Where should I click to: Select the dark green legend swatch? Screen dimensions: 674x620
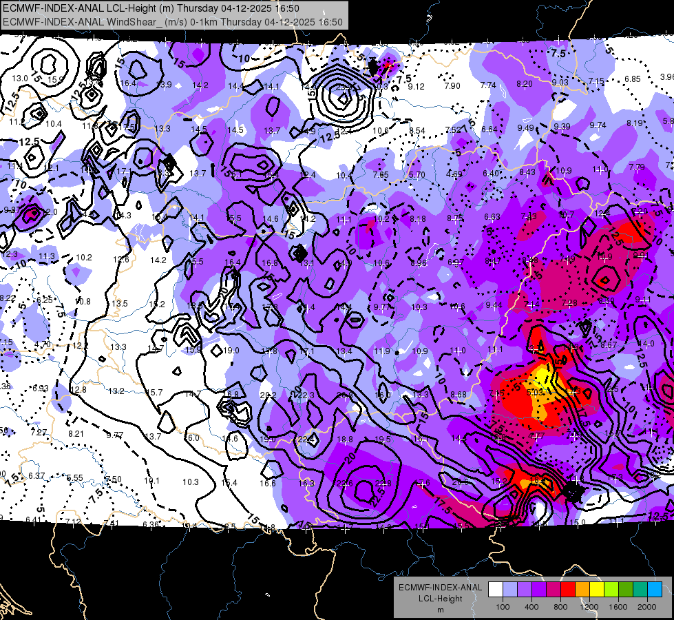[x=626, y=590]
